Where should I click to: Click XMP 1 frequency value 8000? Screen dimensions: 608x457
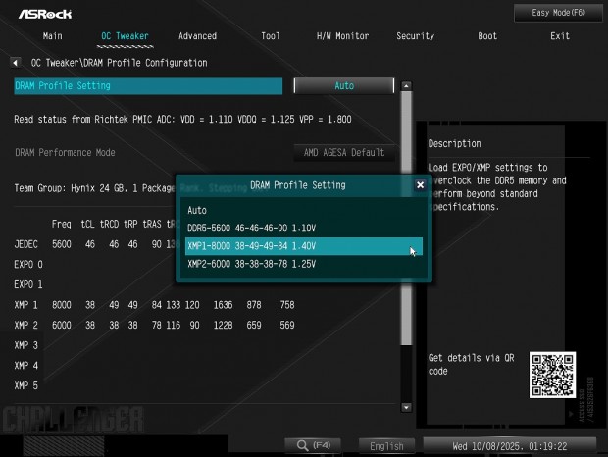point(62,305)
